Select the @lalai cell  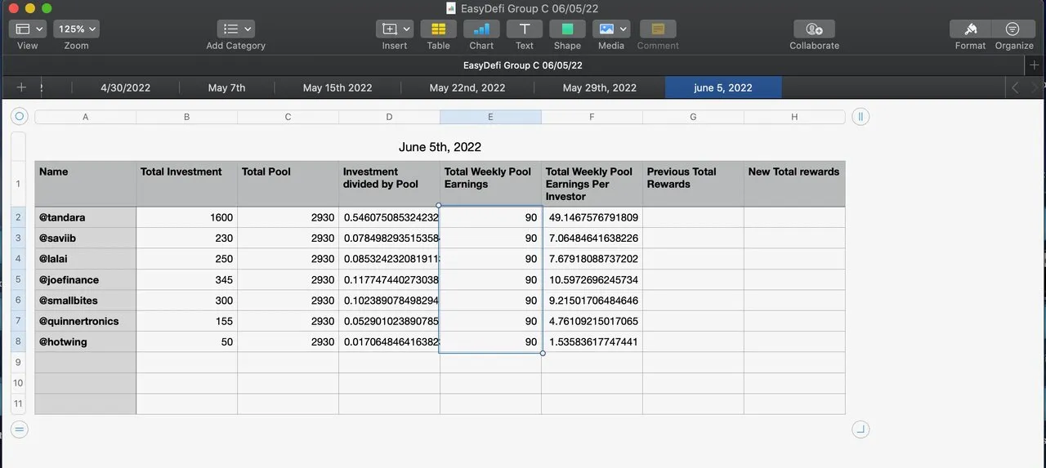(86, 259)
